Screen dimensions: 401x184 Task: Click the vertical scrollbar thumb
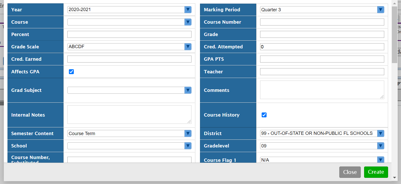click(x=394, y=35)
